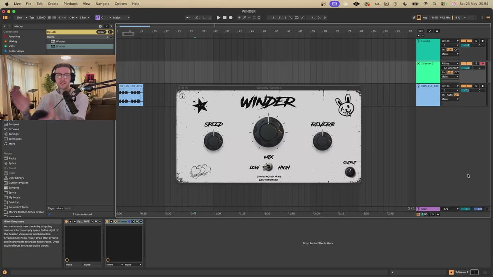Toggle the computer MIDI keyboard icon
The image size is (493, 277).
[x=419, y=18]
